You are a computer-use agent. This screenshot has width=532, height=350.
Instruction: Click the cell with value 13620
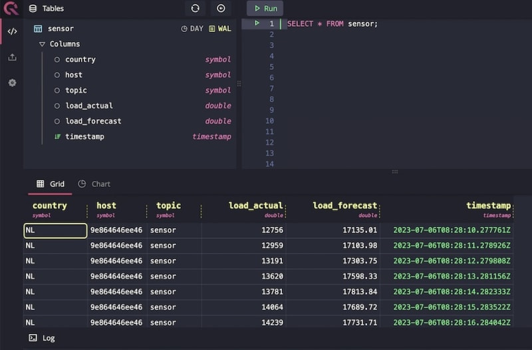click(x=243, y=276)
